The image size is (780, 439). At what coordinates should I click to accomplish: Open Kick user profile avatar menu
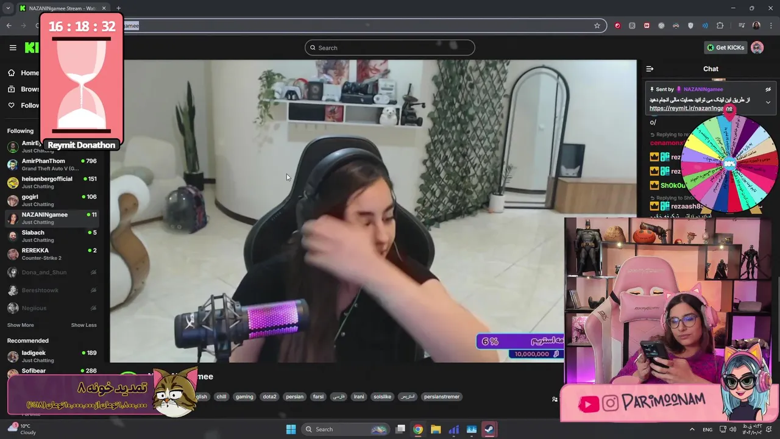(757, 48)
